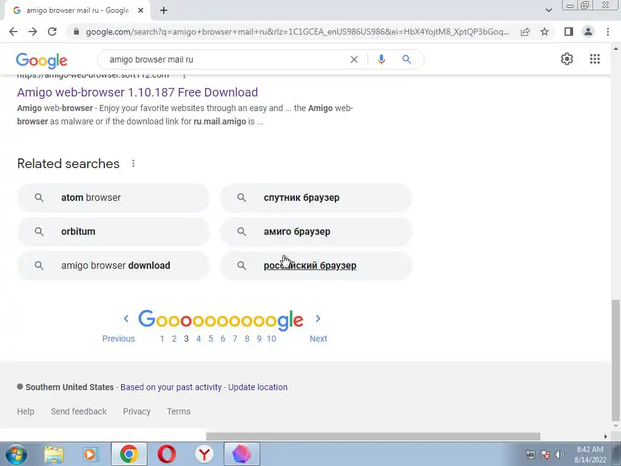Click the scroll right arrow of horizontal scrollbar
The width and height of the screenshot is (621, 466).
pyautogui.click(x=606, y=436)
